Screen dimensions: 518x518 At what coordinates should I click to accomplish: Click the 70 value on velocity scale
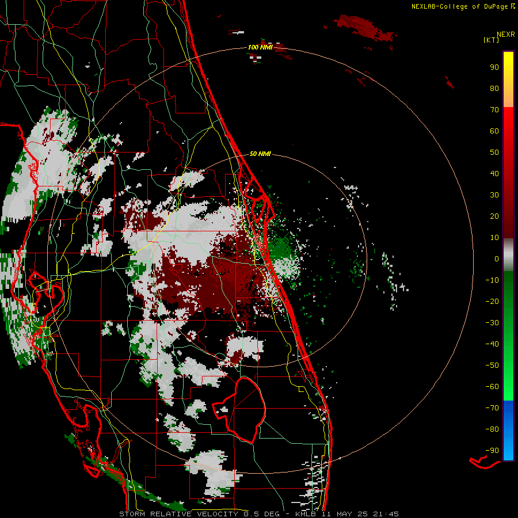494,110
